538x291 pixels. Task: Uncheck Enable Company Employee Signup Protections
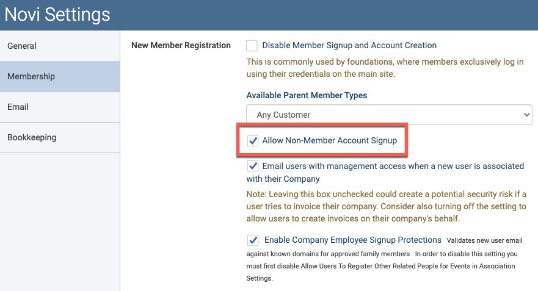(x=253, y=240)
